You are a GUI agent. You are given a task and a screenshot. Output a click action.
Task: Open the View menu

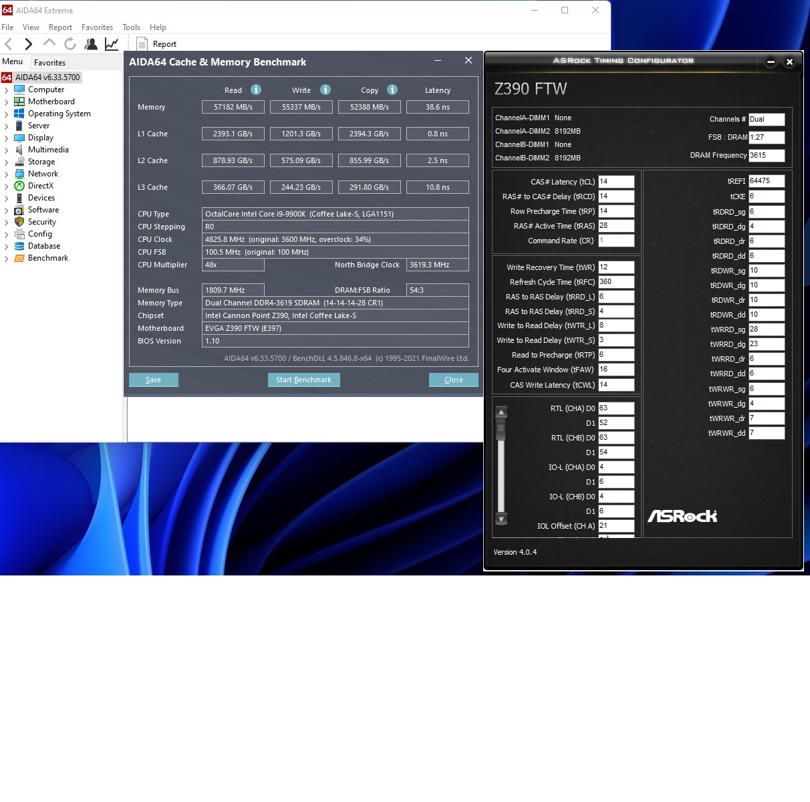click(x=31, y=27)
